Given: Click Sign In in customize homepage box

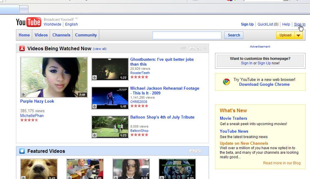Looking at the screenshot, I should pos(247,63).
